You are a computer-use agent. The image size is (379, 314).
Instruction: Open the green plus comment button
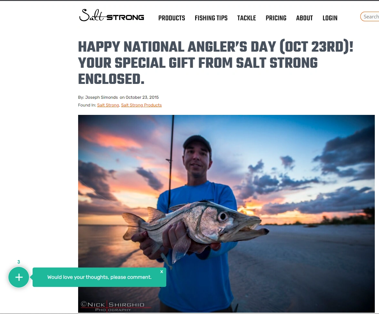[x=19, y=277]
